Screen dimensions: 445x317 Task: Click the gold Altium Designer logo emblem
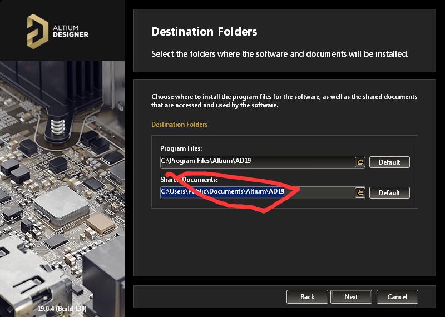click(37, 31)
